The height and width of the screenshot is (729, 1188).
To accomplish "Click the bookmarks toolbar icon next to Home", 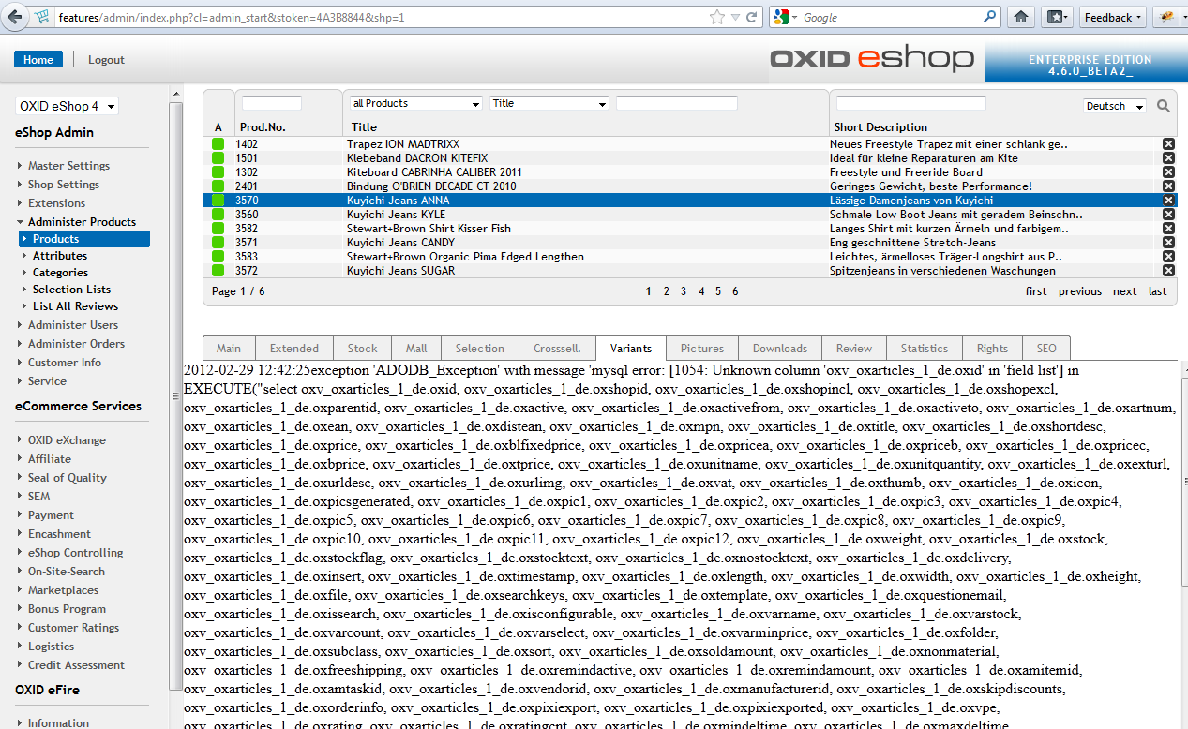I will coord(1057,17).
